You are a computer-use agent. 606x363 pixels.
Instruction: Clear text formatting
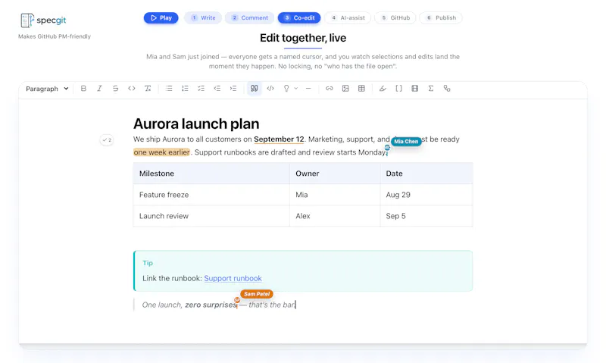point(148,89)
